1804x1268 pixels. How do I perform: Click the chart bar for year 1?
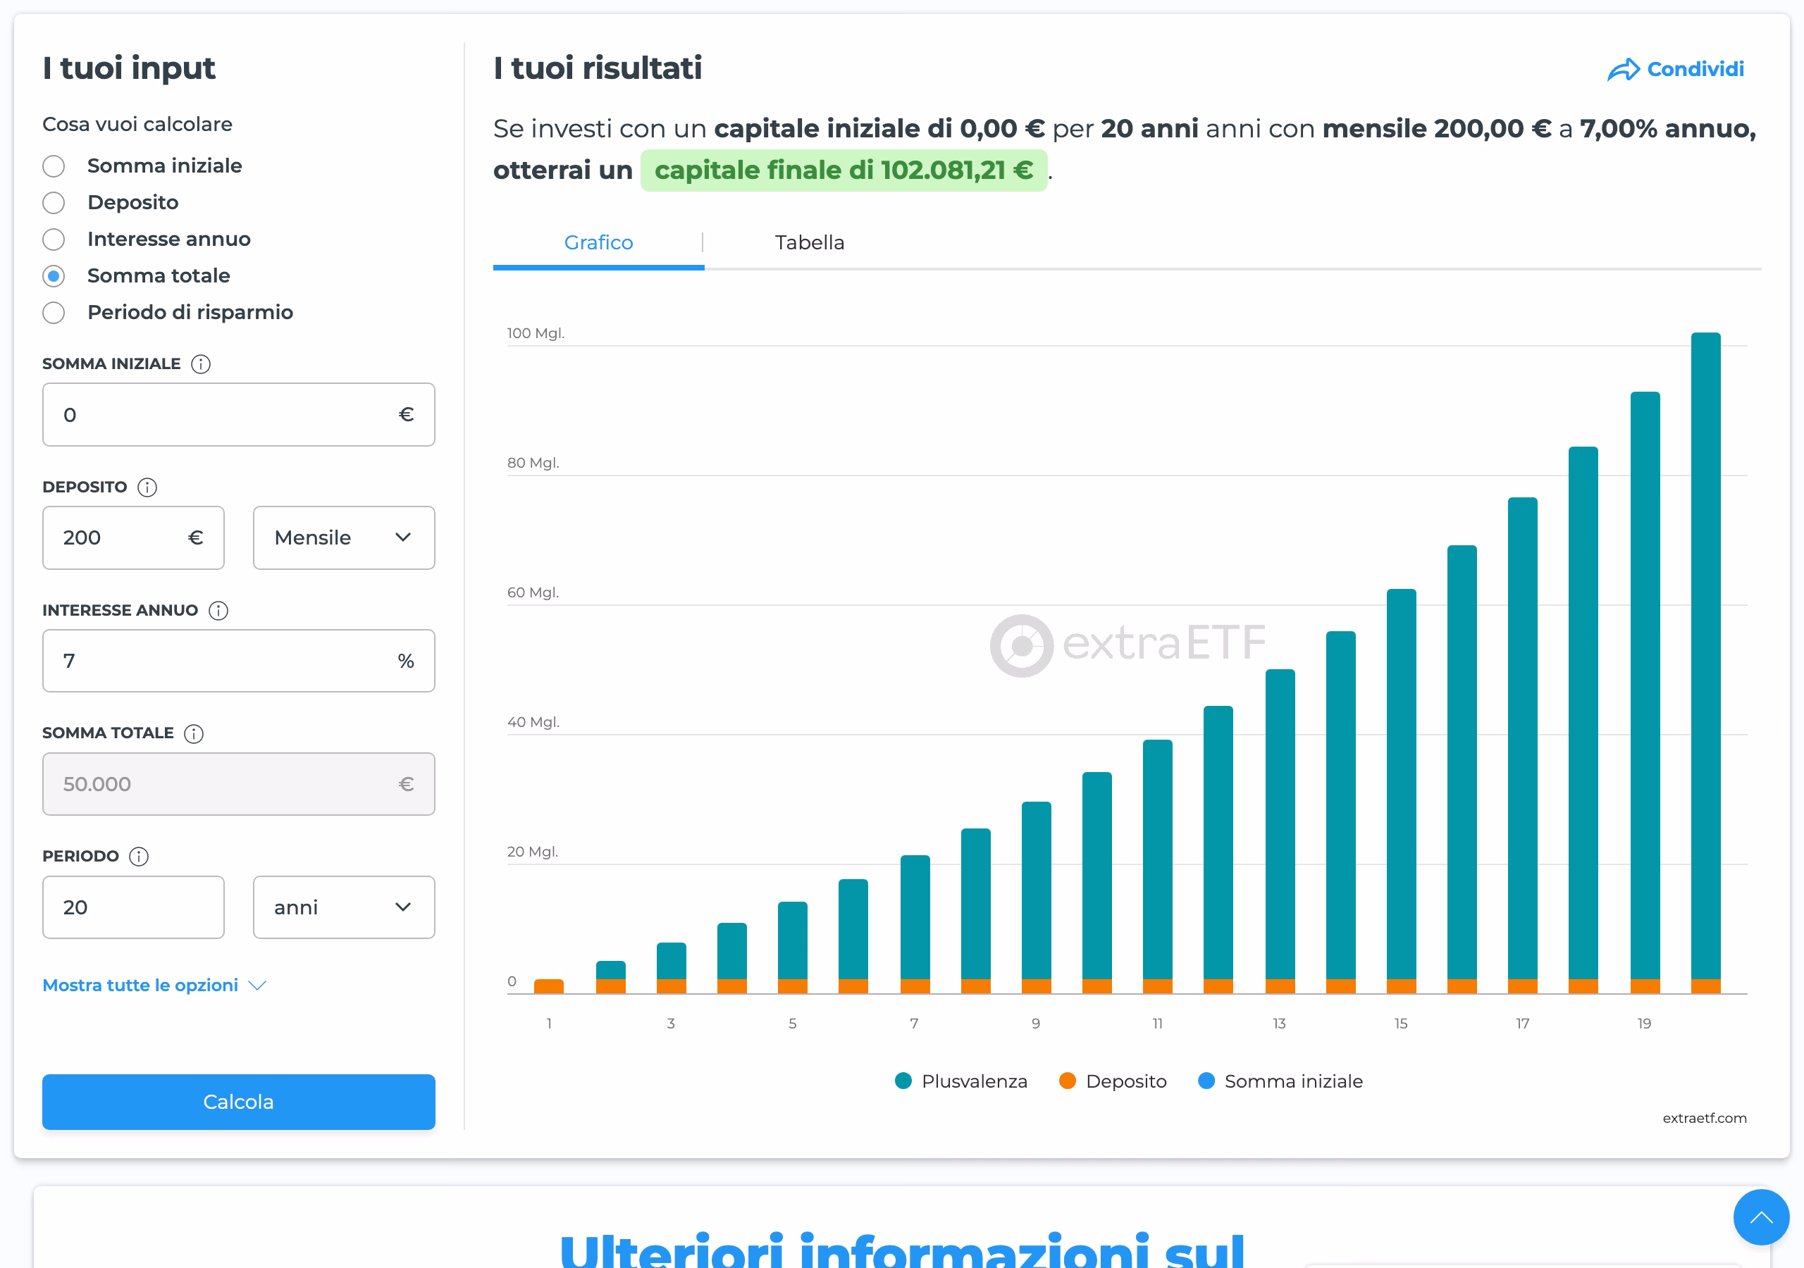pos(548,986)
